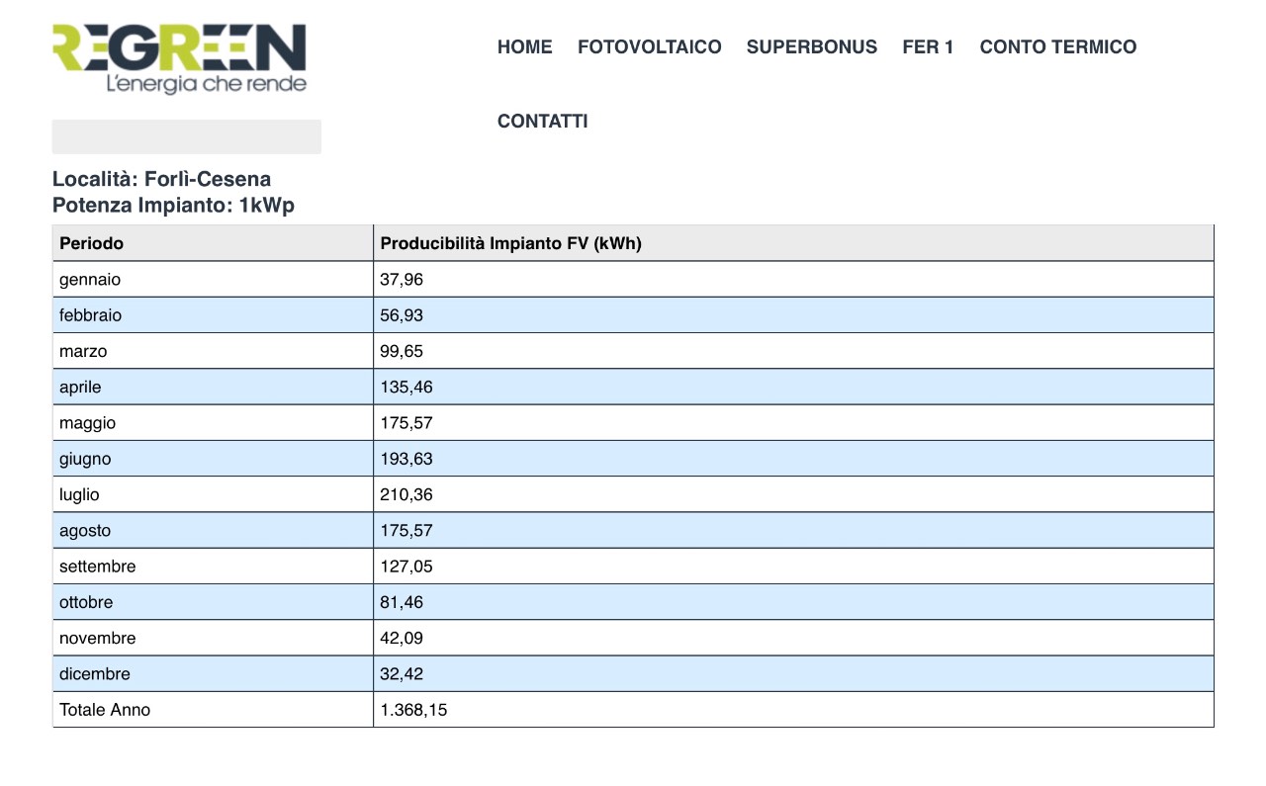Click the 'maggio' cell
The height and width of the screenshot is (786, 1266).
tap(213, 423)
